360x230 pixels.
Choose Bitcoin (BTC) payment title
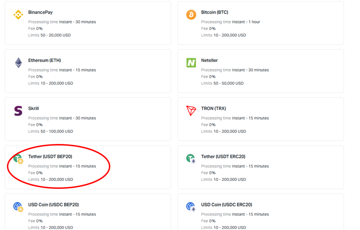coord(214,12)
